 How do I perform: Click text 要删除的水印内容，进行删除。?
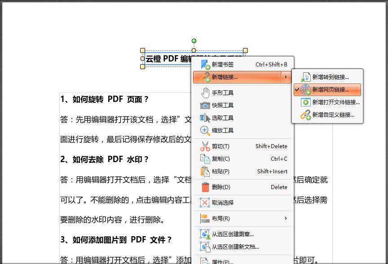point(112,220)
